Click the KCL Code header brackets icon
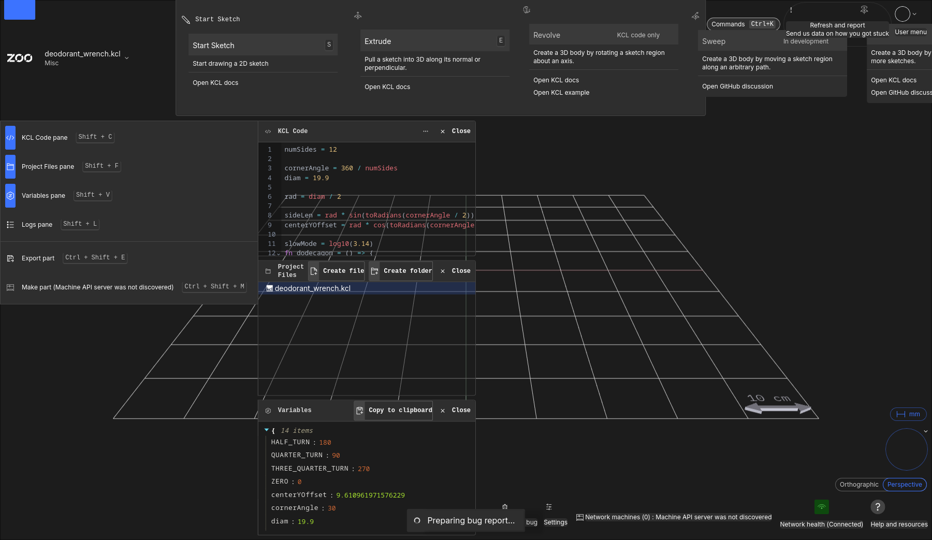 click(268, 132)
